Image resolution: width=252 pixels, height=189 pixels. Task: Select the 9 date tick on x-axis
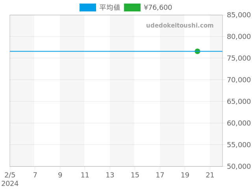(60, 175)
